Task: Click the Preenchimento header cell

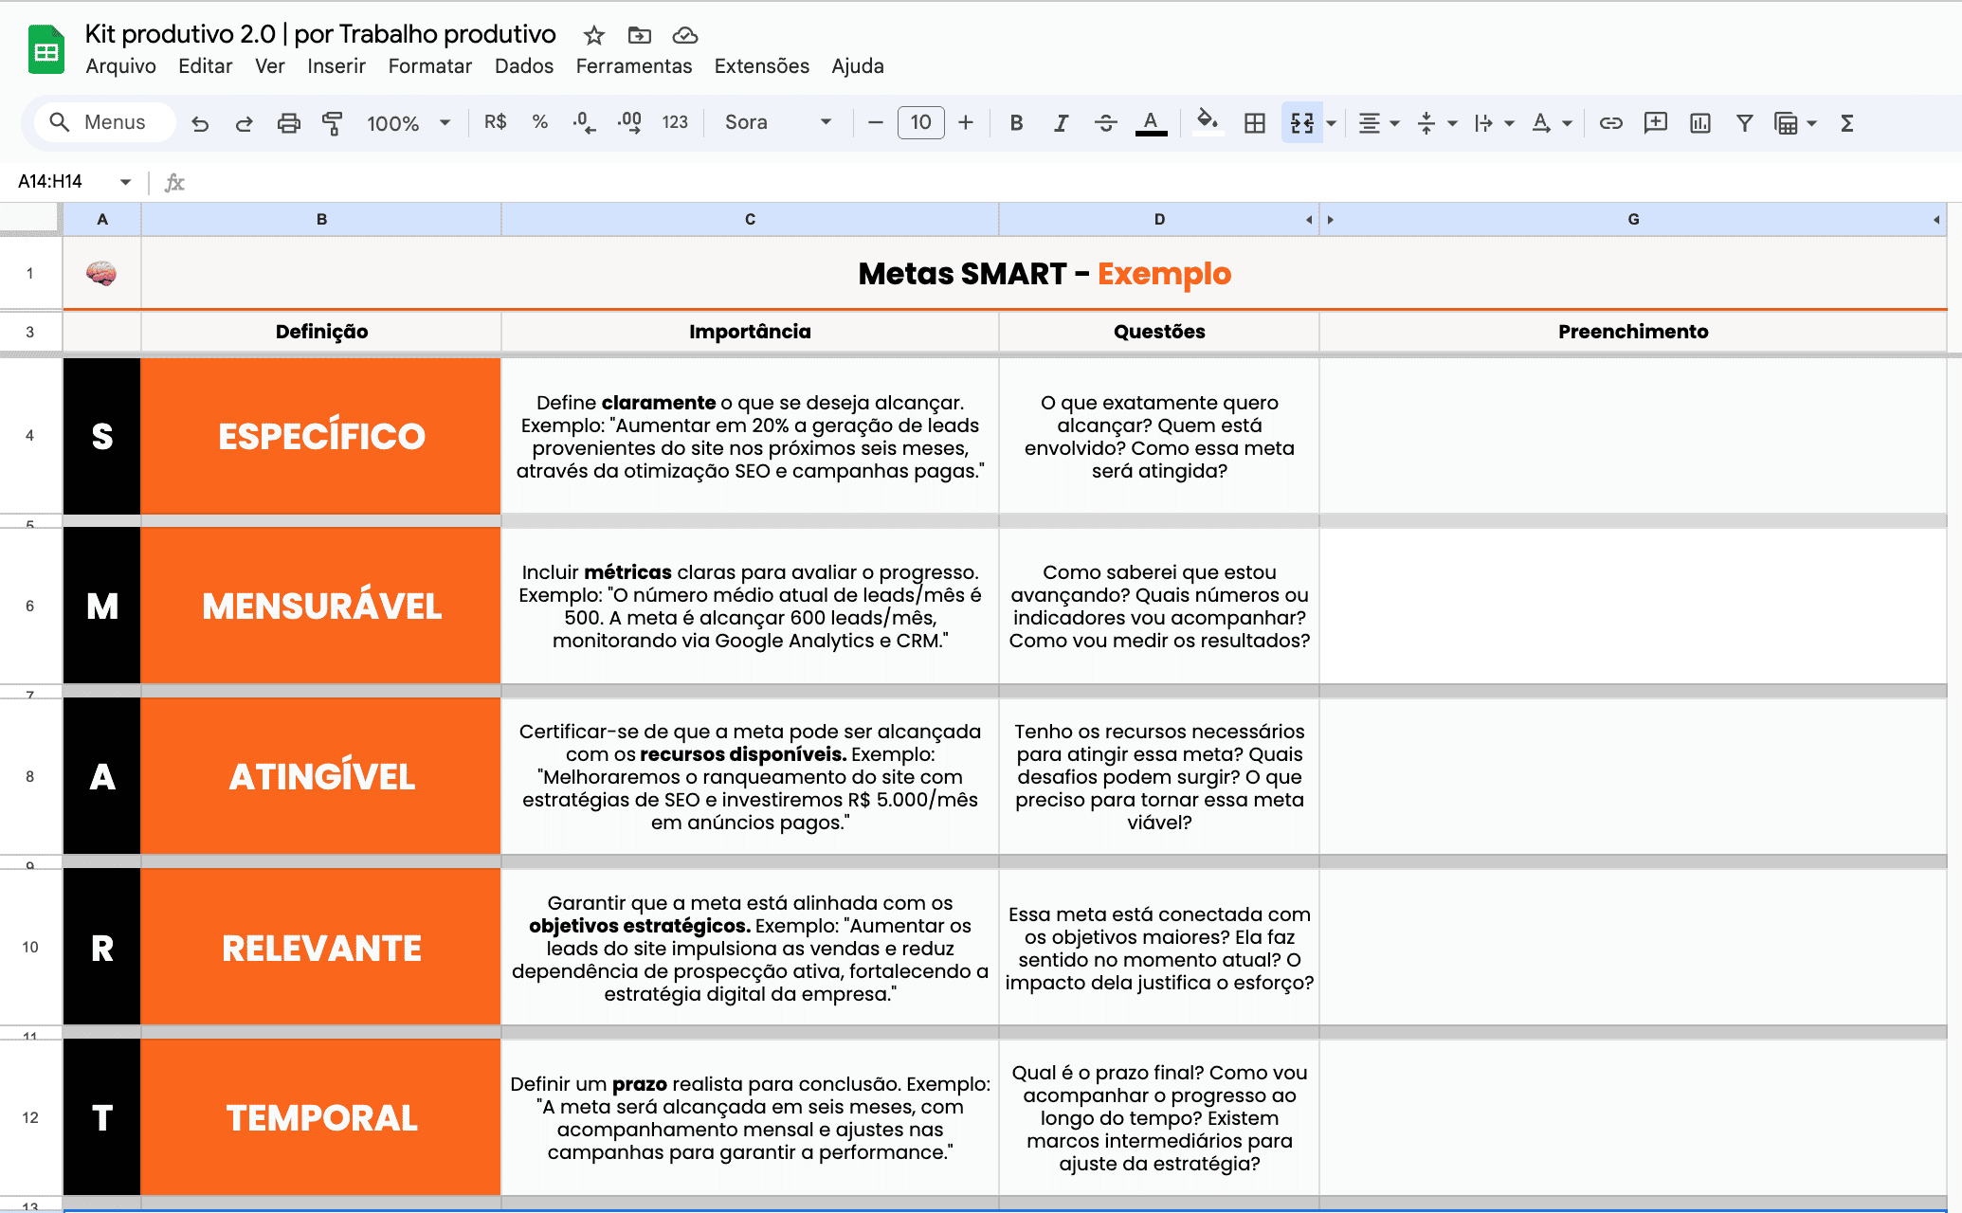Action: click(x=1633, y=332)
